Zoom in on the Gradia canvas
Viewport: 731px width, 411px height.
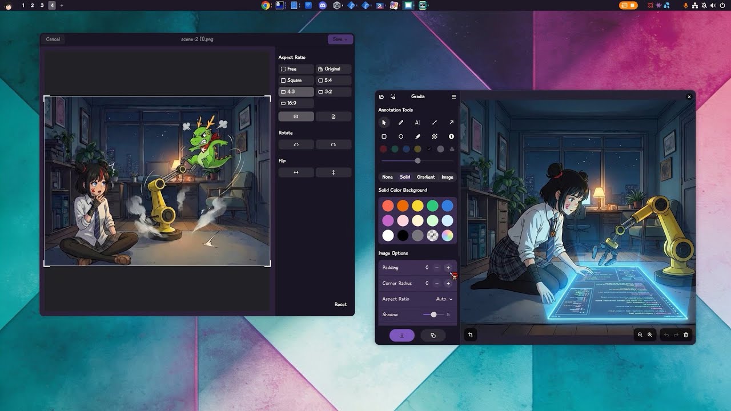(x=650, y=335)
